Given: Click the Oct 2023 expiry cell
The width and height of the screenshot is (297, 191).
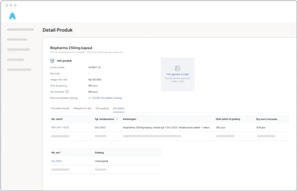Looking at the screenshot, I should pyautogui.click(x=100, y=127).
